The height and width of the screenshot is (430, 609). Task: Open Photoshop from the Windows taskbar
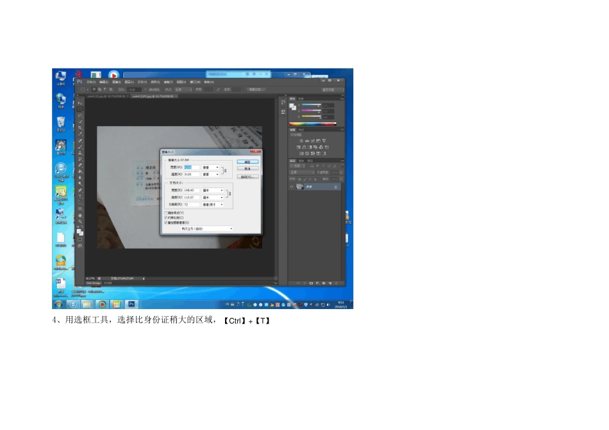click(x=131, y=305)
